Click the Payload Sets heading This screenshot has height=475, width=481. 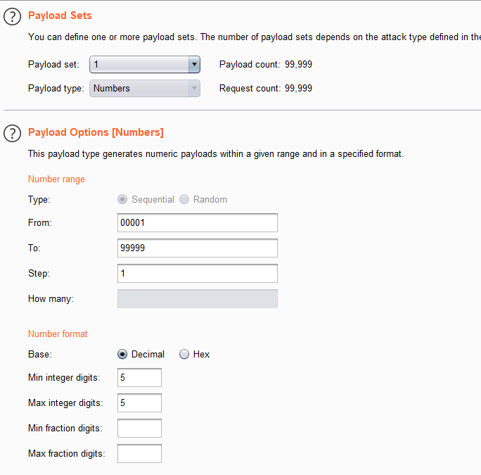60,15
